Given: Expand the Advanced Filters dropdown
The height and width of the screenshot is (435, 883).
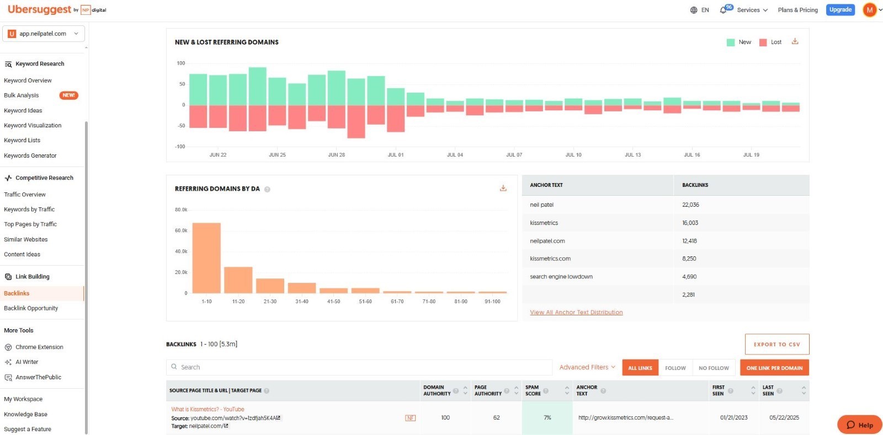Looking at the screenshot, I should pyautogui.click(x=587, y=367).
